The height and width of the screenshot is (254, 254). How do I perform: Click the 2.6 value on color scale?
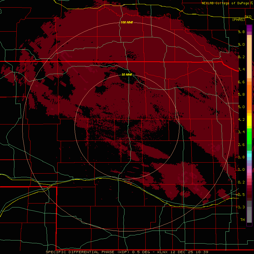(x=241, y=145)
